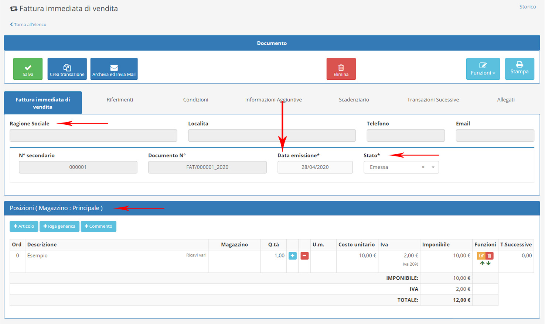This screenshot has width=545, height=324.
Task: Clear the Emessa value in Stato field
Action: click(423, 167)
